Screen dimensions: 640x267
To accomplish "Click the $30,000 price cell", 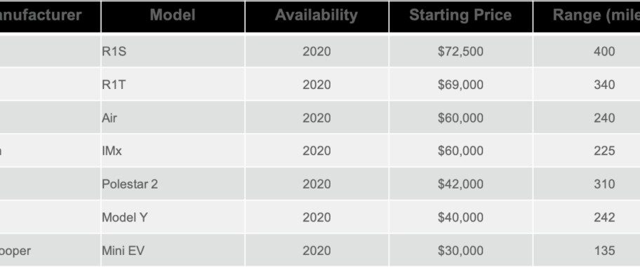I will tap(461, 250).
